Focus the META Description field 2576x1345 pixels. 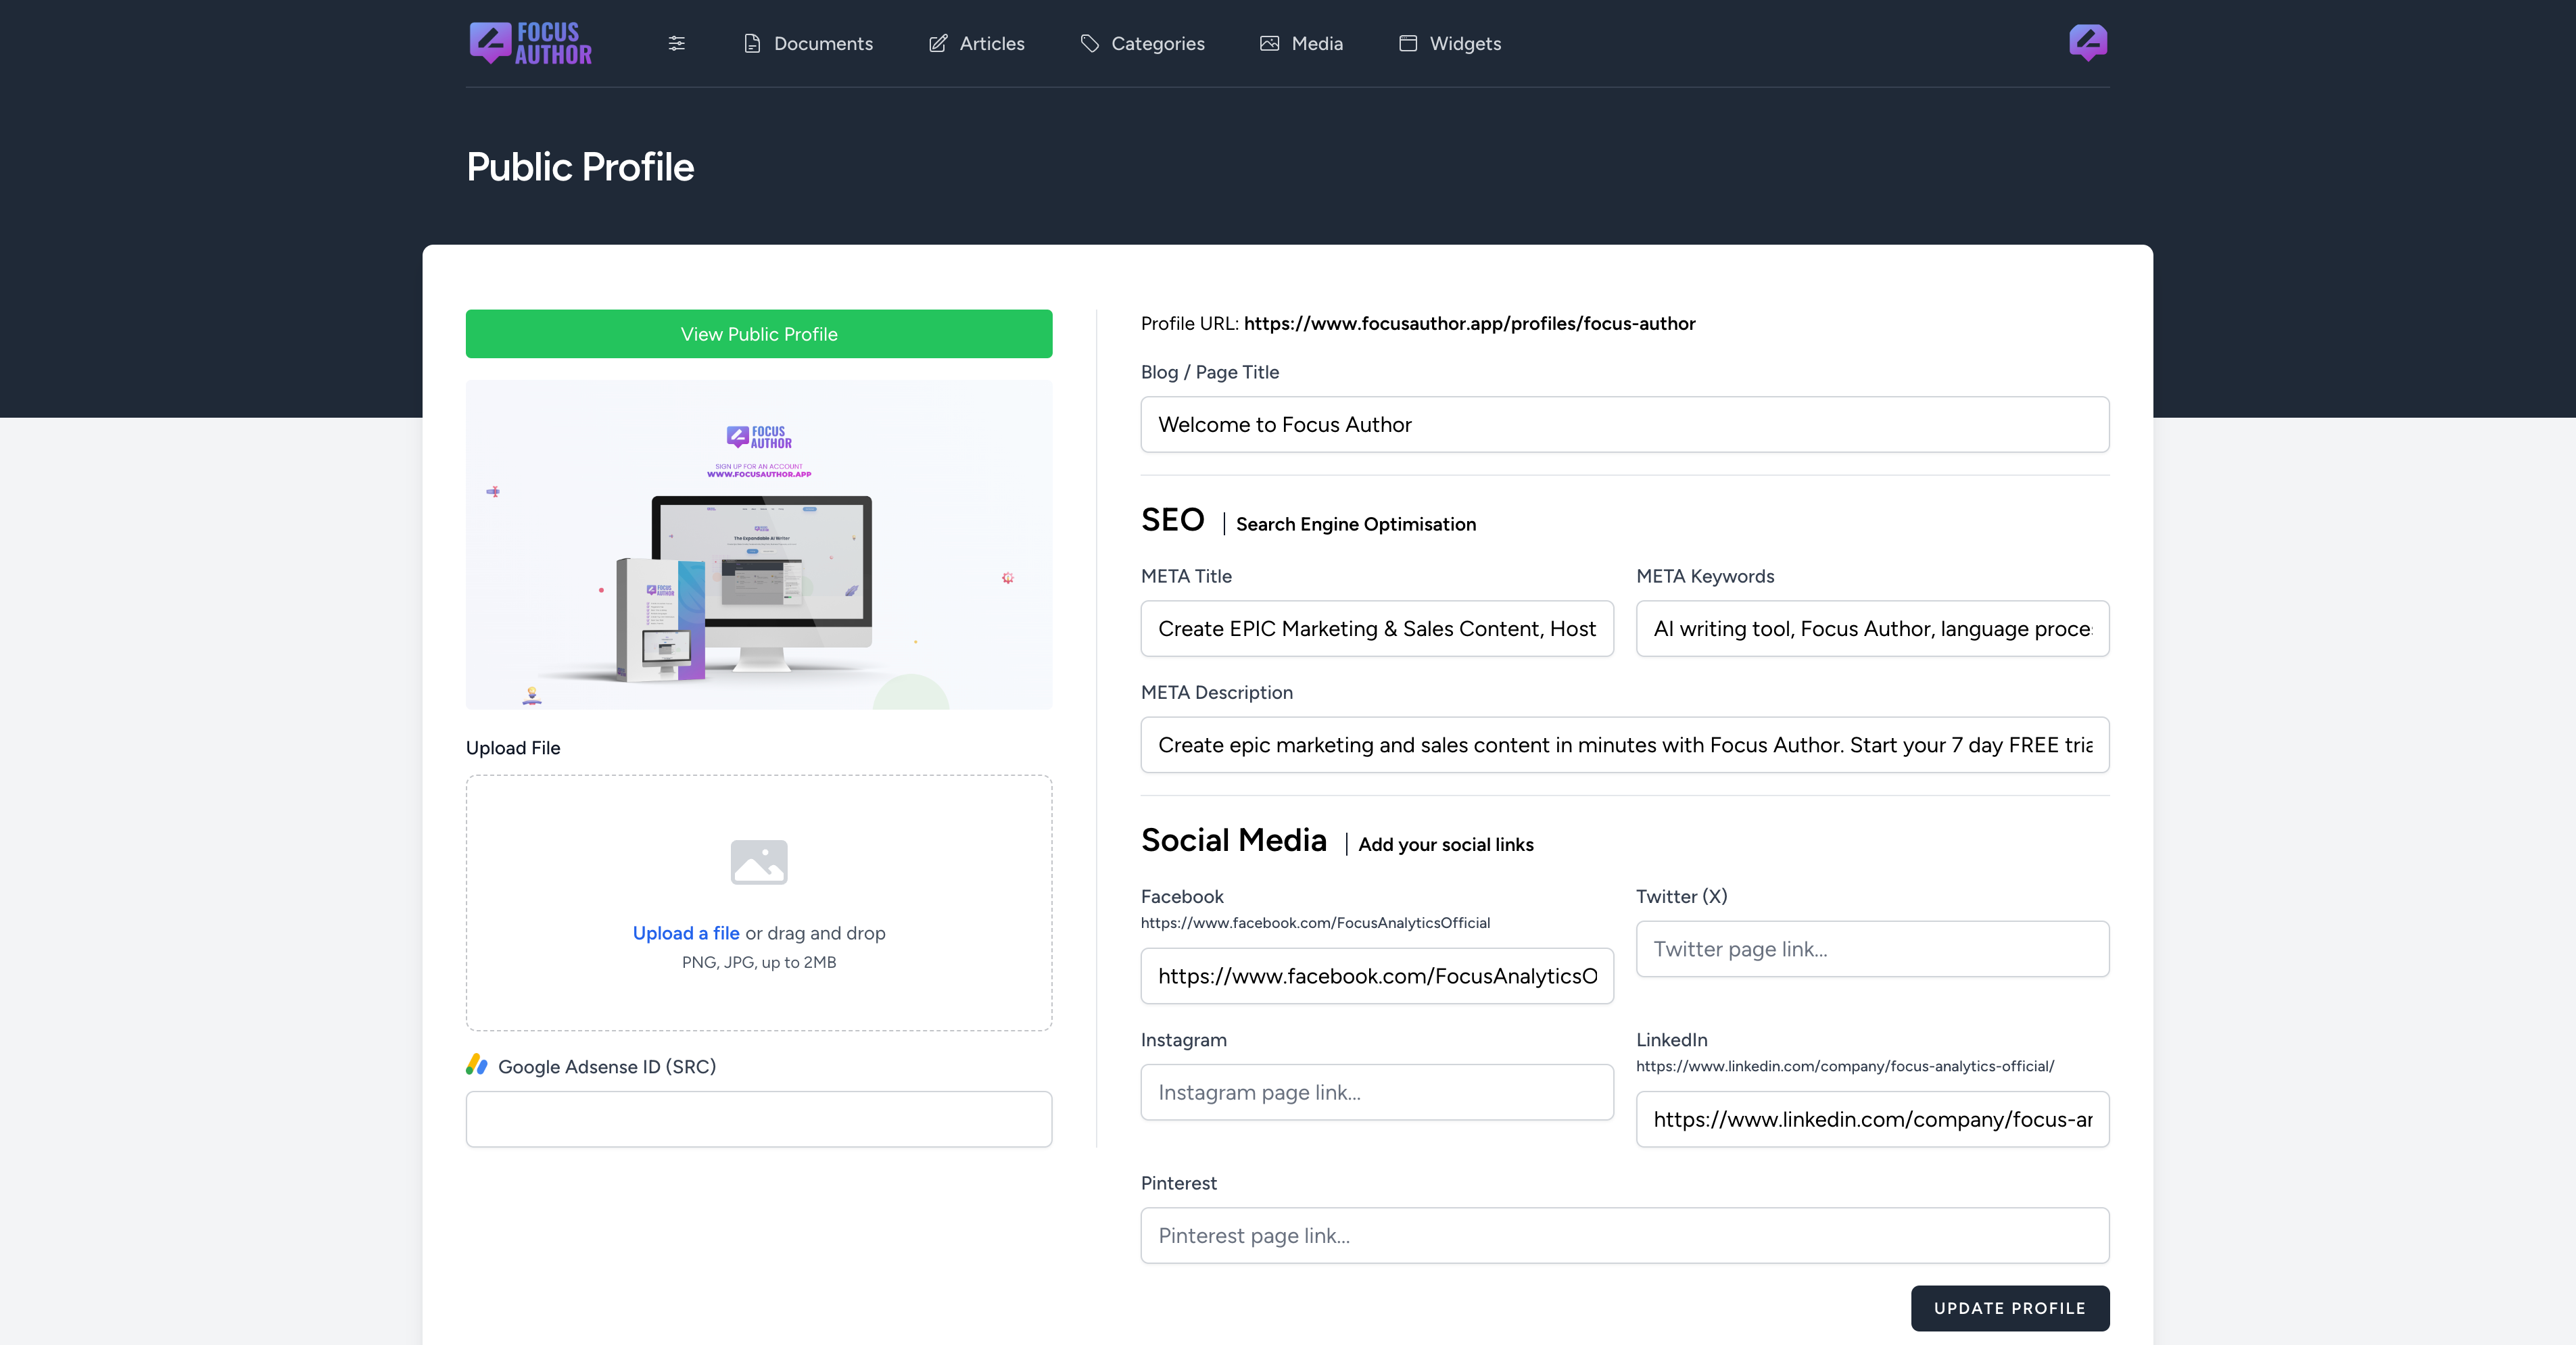tap(1625, 745)
